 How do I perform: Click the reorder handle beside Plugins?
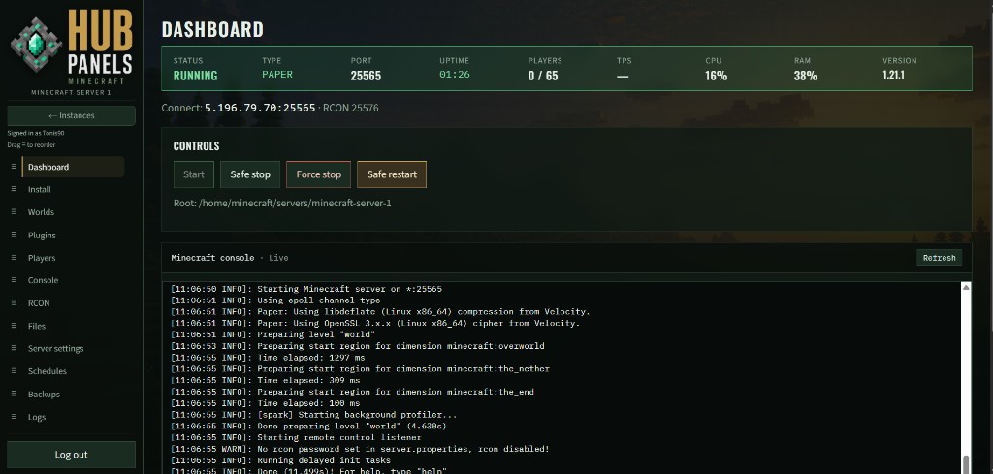[x=14, y=235]
